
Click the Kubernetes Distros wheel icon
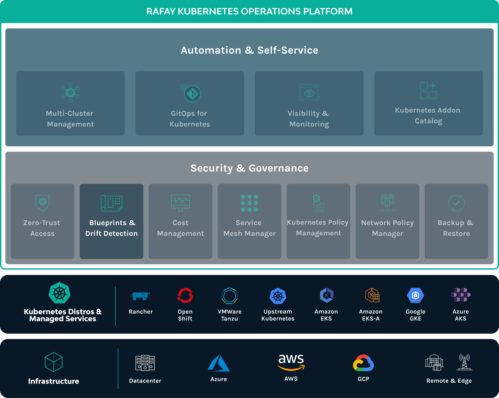click(x=60, y=293)
